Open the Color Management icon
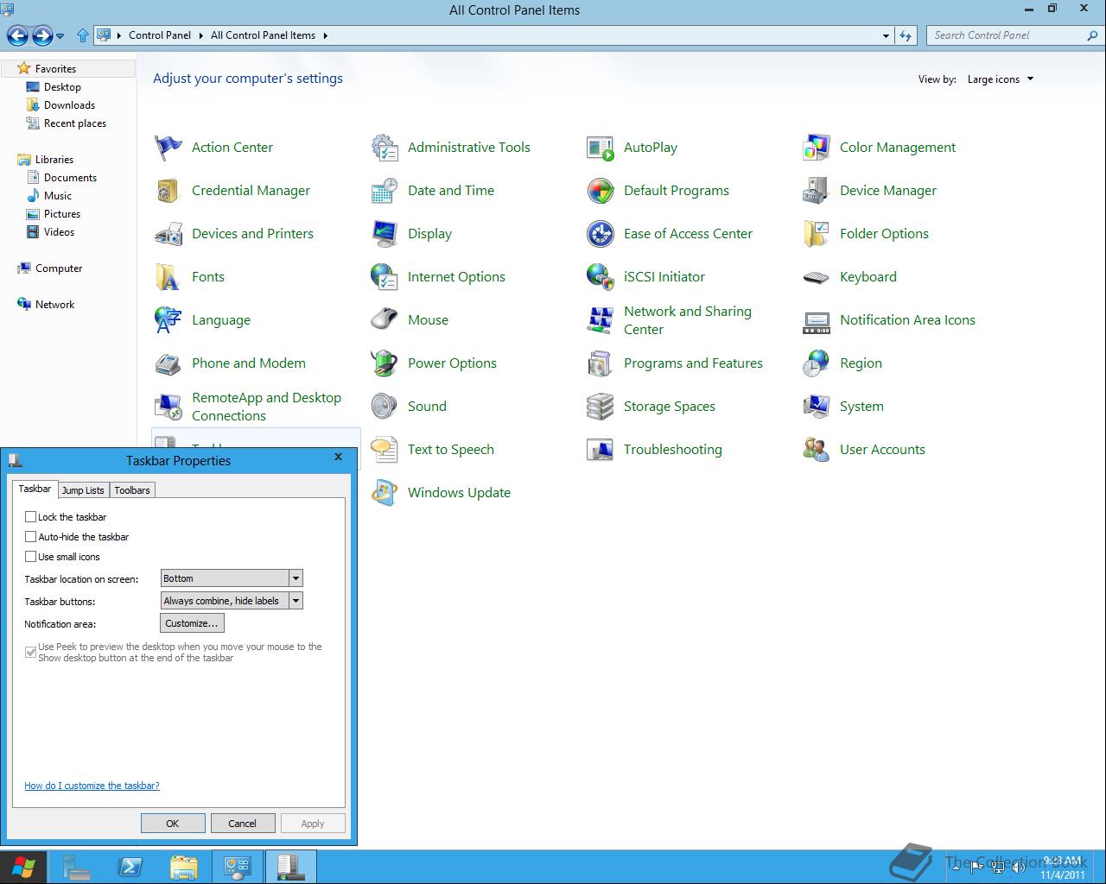Viewport: 1106px width, 884px height. 816,148
